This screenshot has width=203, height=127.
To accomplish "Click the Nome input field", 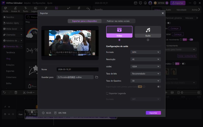I will click(78, 69).
